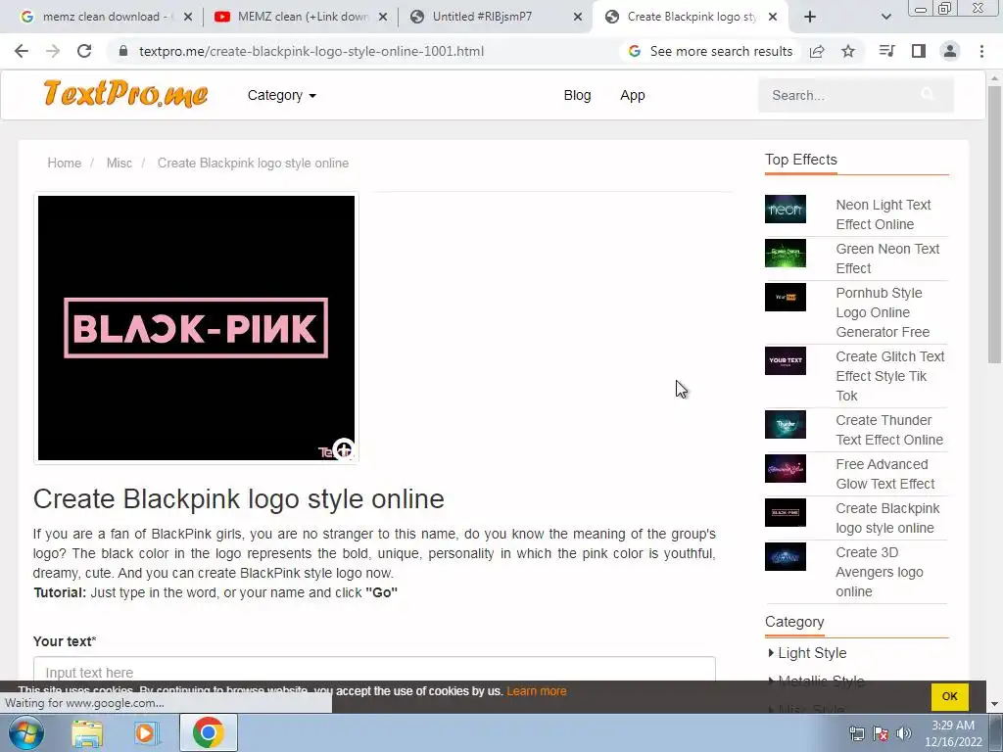Click the Chrome taskbar icon
Image resolution: width=1003 pixels, height=752 pixels.
208,732
